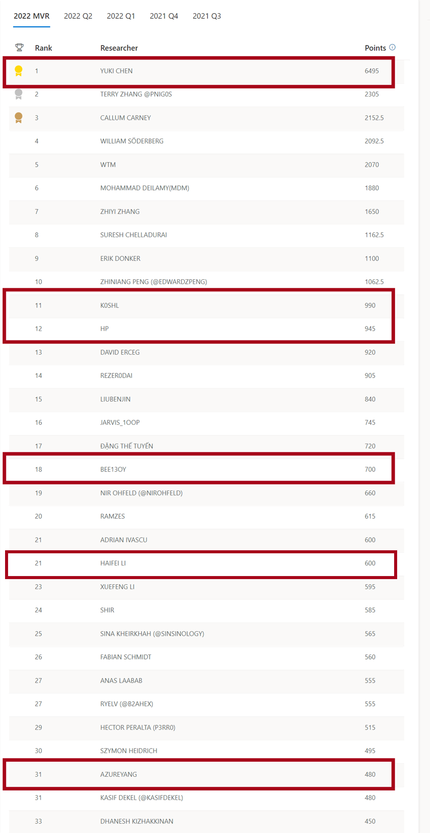
Task: Switch to the 2022 Q2 tab
Action: tap(78, 16)
